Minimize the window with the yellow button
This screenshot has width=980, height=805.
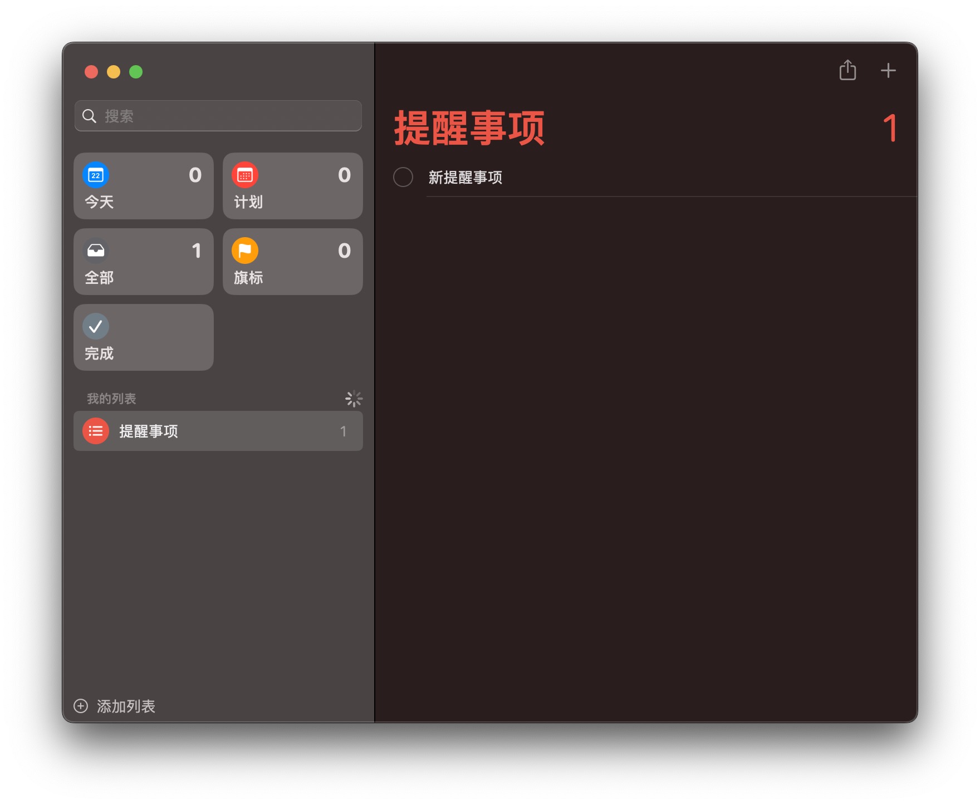pos(114,72)
